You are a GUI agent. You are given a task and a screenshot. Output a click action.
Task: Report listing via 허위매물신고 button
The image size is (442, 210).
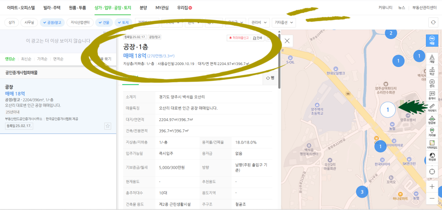point(238,38)
